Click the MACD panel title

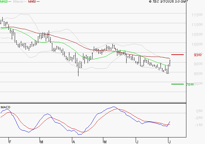[5, 107]
